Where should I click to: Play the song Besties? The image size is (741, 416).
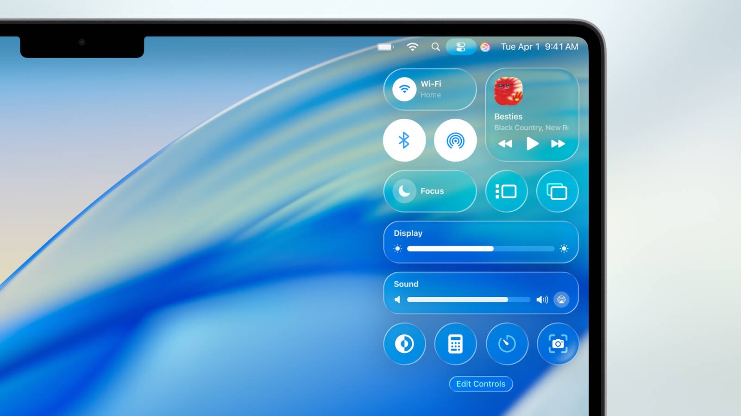pyautogui.click(x=532, y=144)
